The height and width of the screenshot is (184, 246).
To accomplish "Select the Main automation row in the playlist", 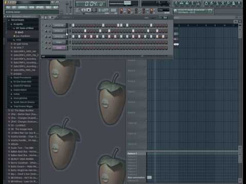I will 136,177.
